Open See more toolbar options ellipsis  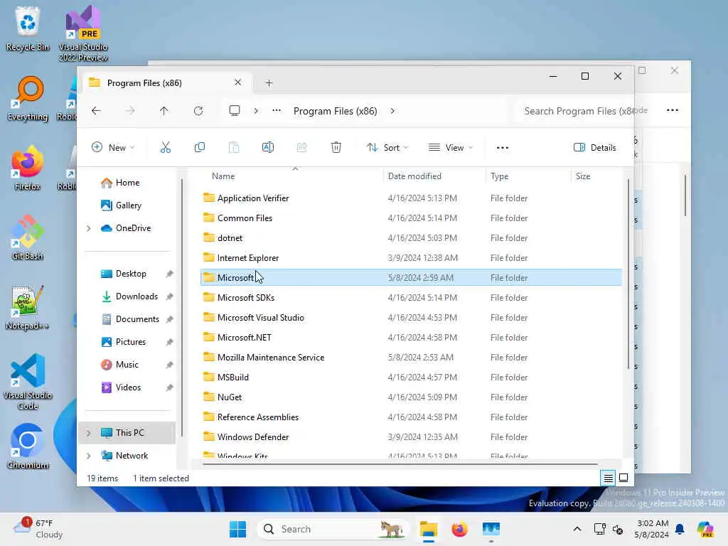click(x=503, y=148)
